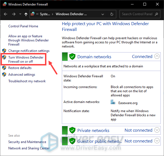
Task: Open Troubleshoot my network link
Action: [27, 81]
